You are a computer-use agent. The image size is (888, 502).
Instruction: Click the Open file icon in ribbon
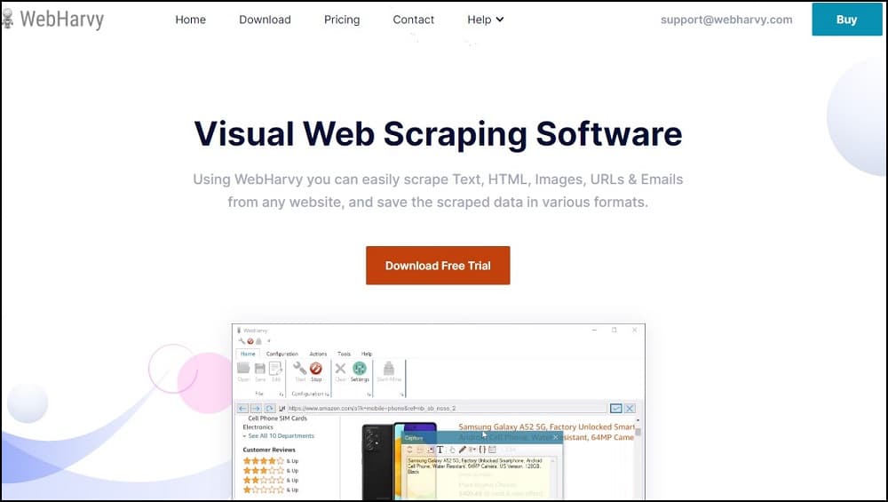click(243, 371)
